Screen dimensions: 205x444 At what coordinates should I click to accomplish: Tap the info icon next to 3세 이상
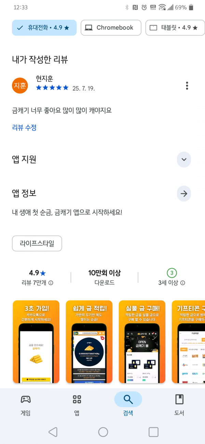[183, 283]
